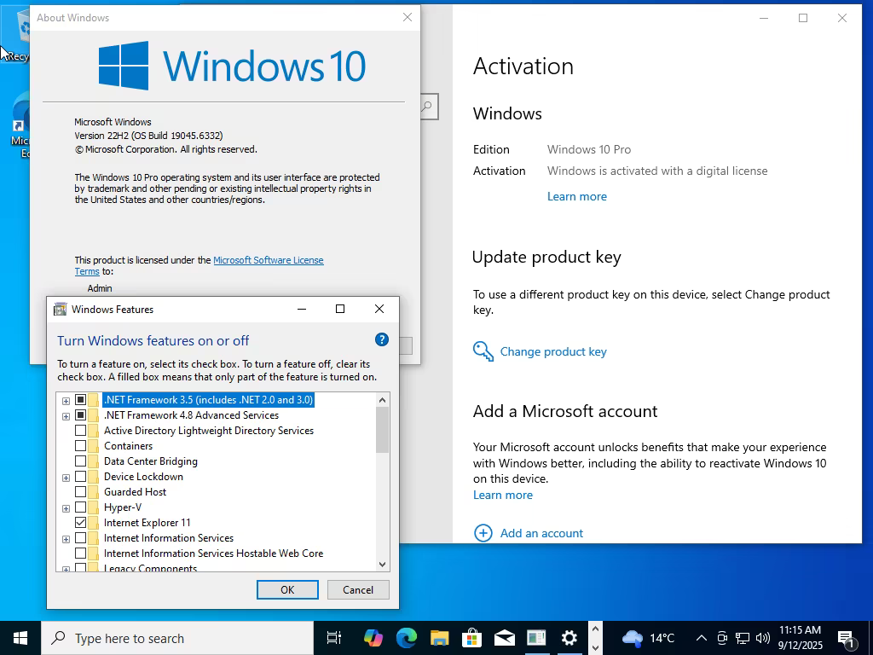Expand the Hyper-V node
This screenshot has height=655, width=873.
click(66, 508)
